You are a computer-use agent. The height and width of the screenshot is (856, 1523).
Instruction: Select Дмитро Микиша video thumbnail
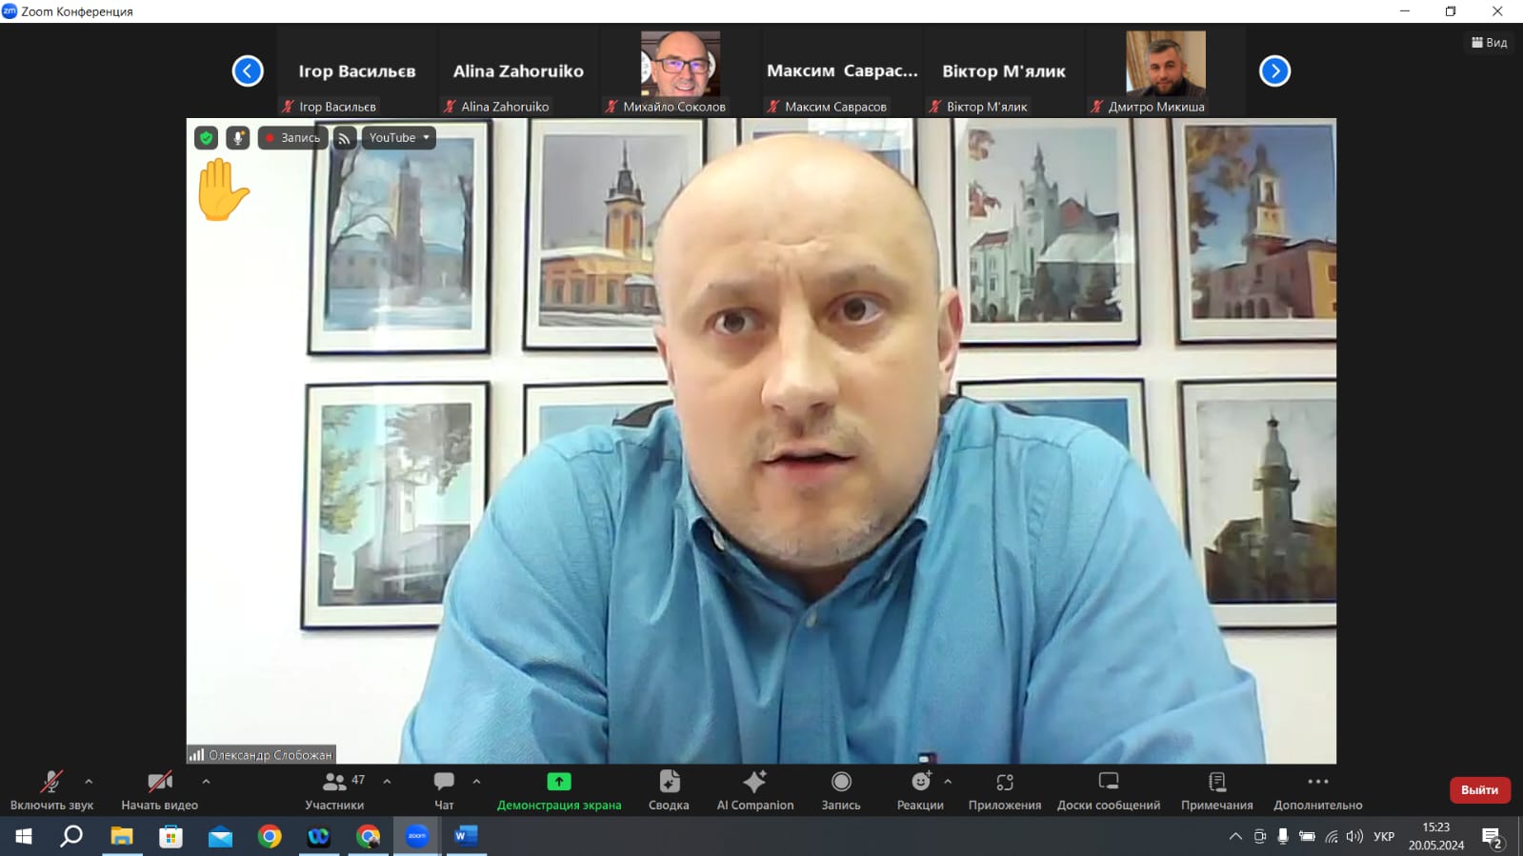tap(1165, 71)
